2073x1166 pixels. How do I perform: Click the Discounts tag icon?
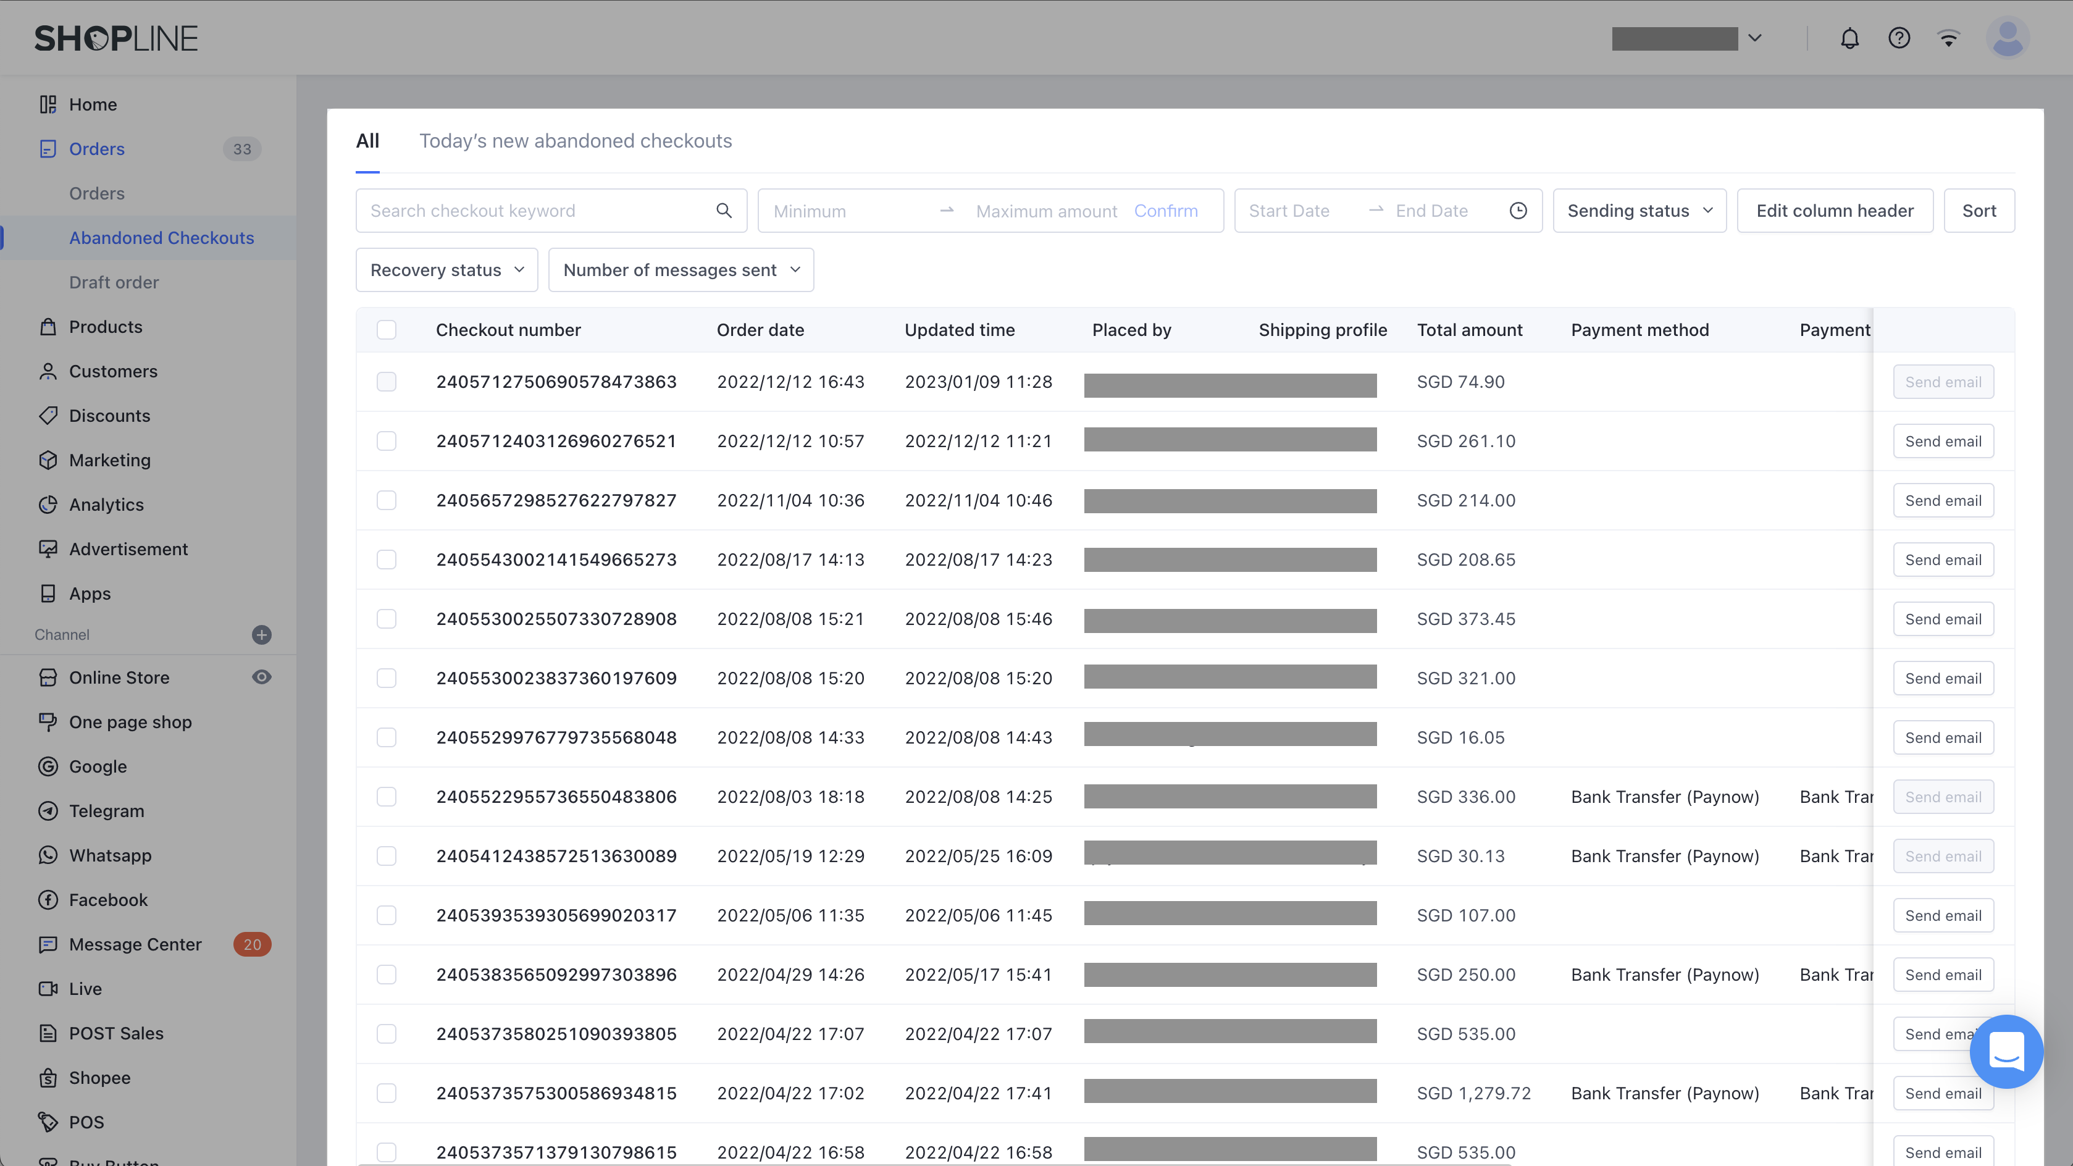[x=48, y=415]
